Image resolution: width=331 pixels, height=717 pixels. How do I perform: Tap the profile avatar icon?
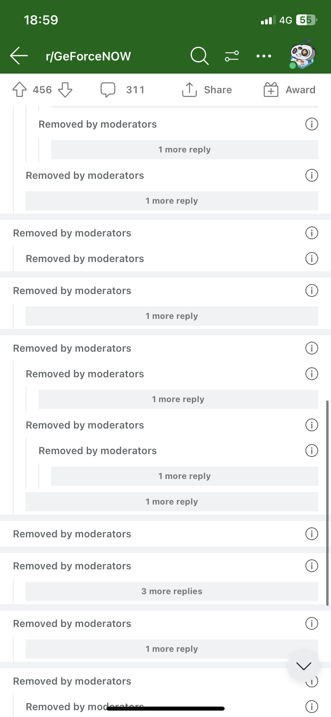[303, 54]
